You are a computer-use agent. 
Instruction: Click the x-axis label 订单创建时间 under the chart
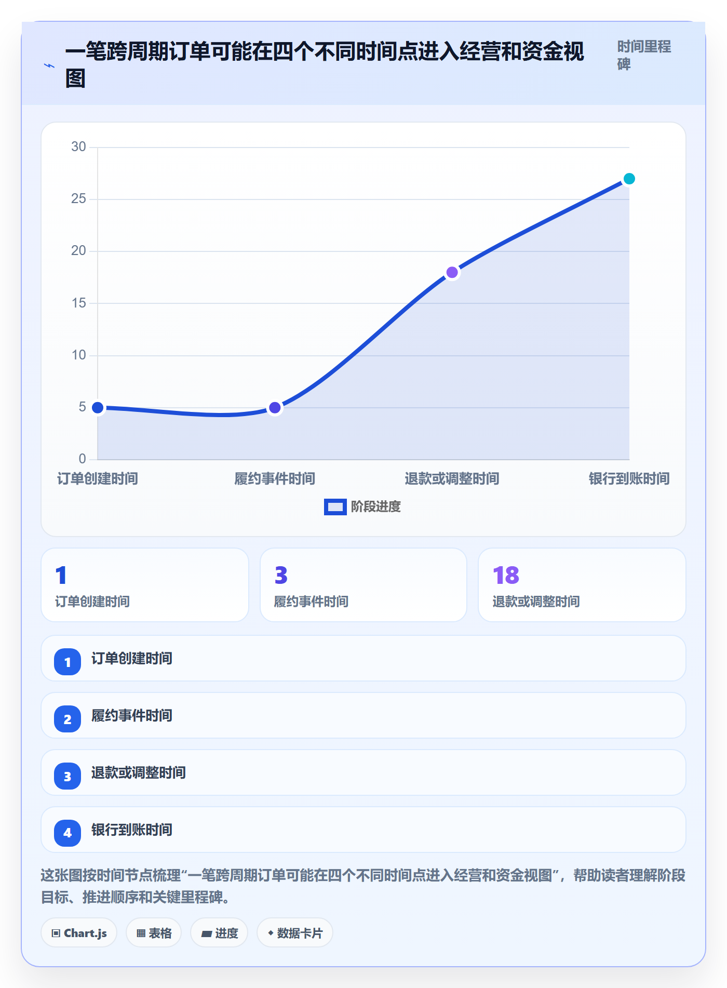tap(98, 478)
